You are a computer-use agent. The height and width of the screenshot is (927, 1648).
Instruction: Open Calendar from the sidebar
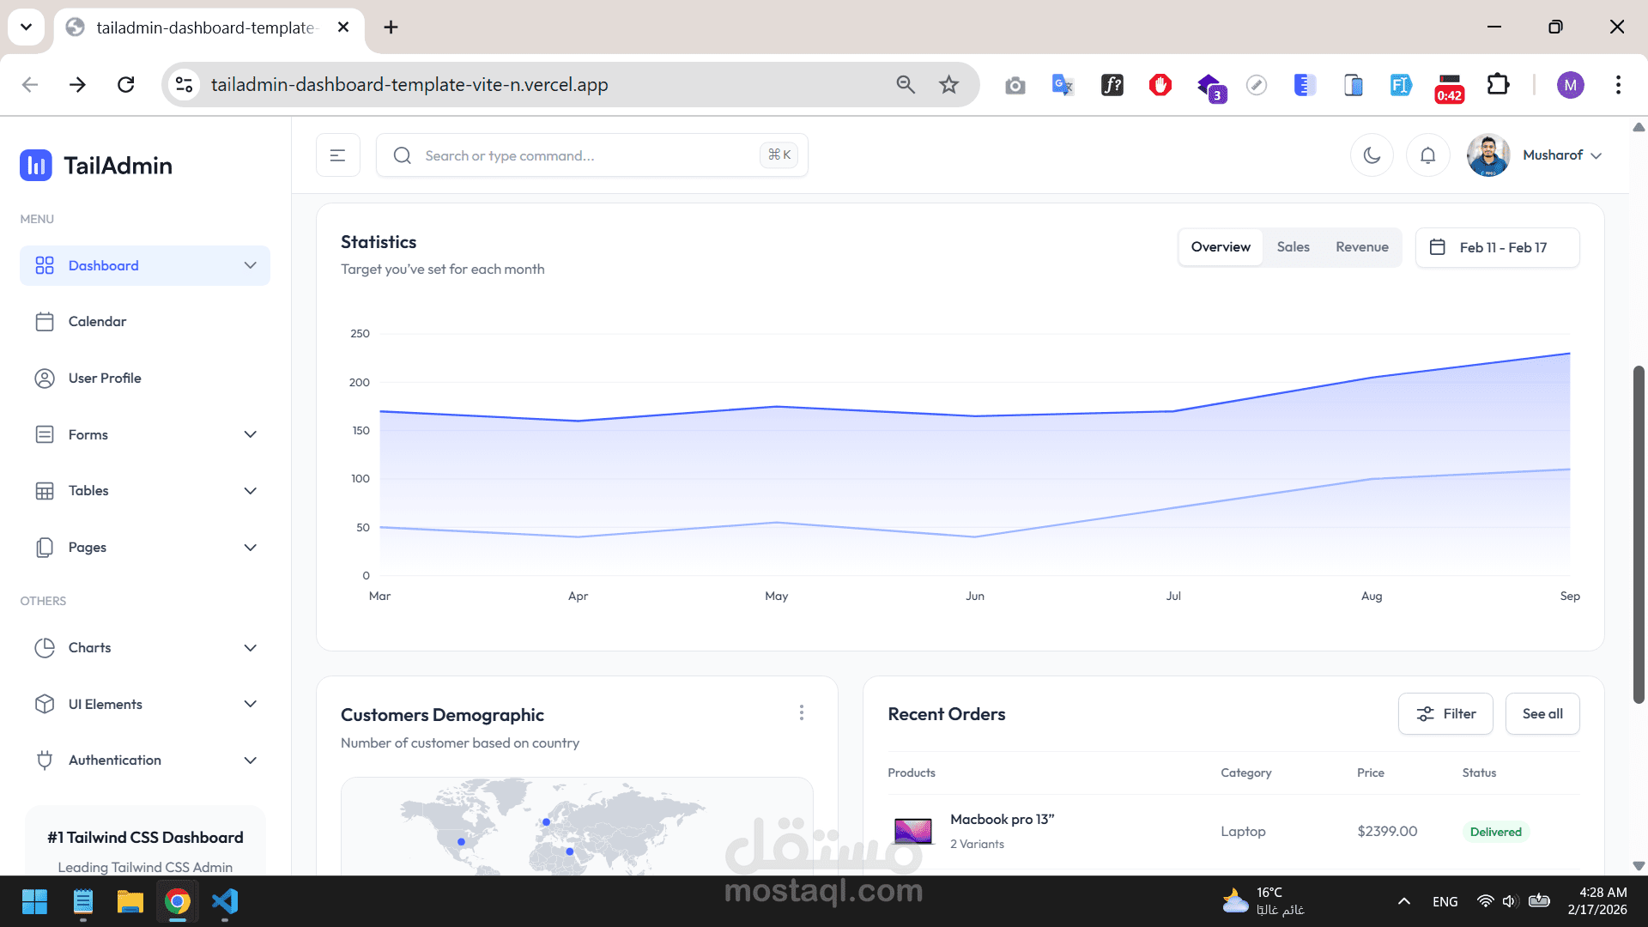(x=97, y=322)
